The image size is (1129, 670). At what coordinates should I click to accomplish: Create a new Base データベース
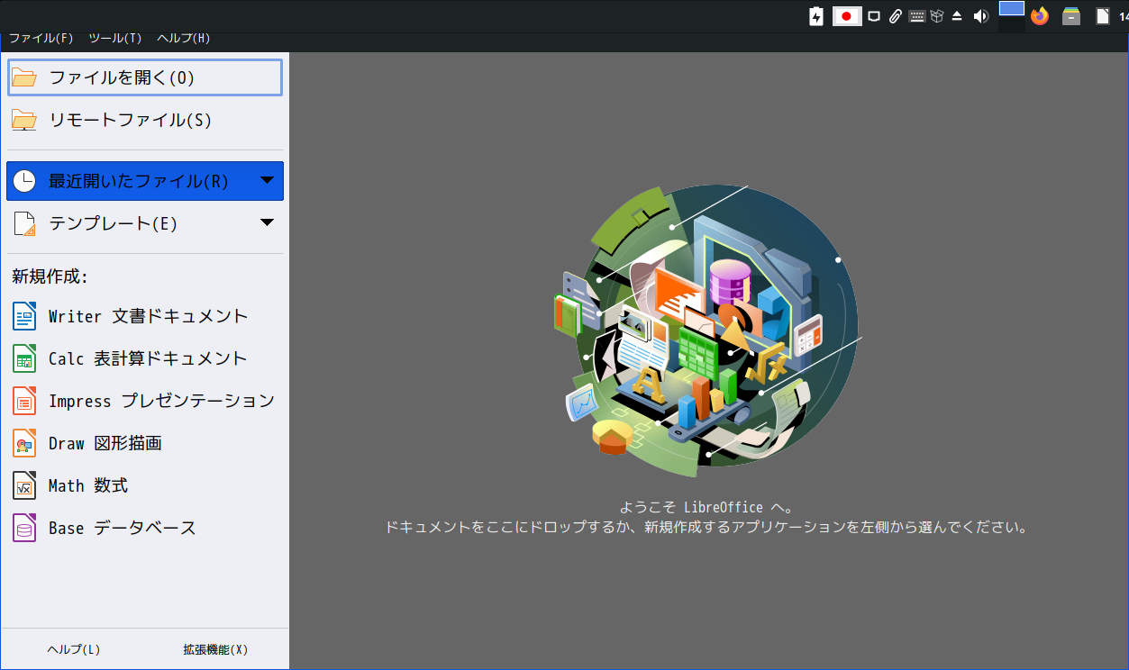point(145,528)
